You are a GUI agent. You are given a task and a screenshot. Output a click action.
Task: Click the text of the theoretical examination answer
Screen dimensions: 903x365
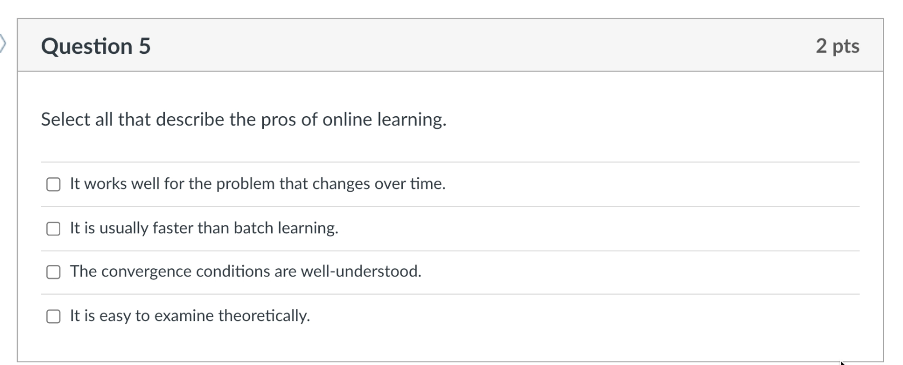[x=189, y=315]
